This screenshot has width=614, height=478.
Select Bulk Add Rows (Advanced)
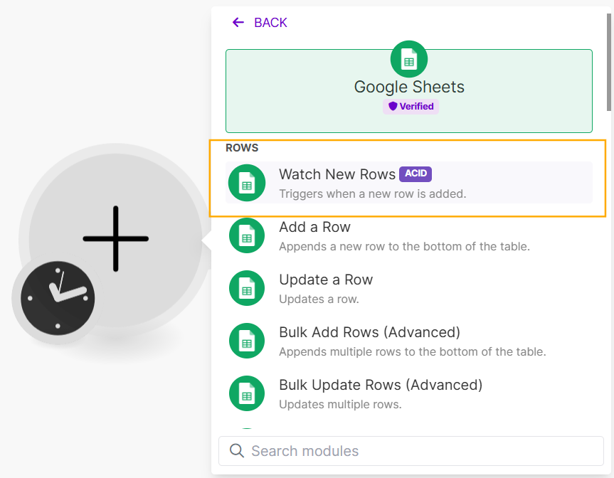pos(369,332)
